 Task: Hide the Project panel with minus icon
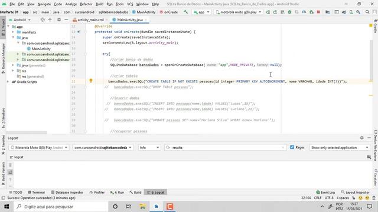66,19
